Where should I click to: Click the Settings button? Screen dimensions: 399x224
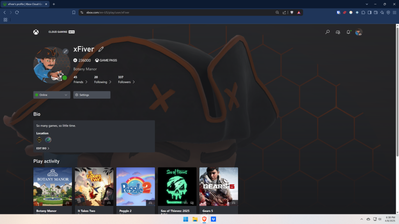point(92,95)
